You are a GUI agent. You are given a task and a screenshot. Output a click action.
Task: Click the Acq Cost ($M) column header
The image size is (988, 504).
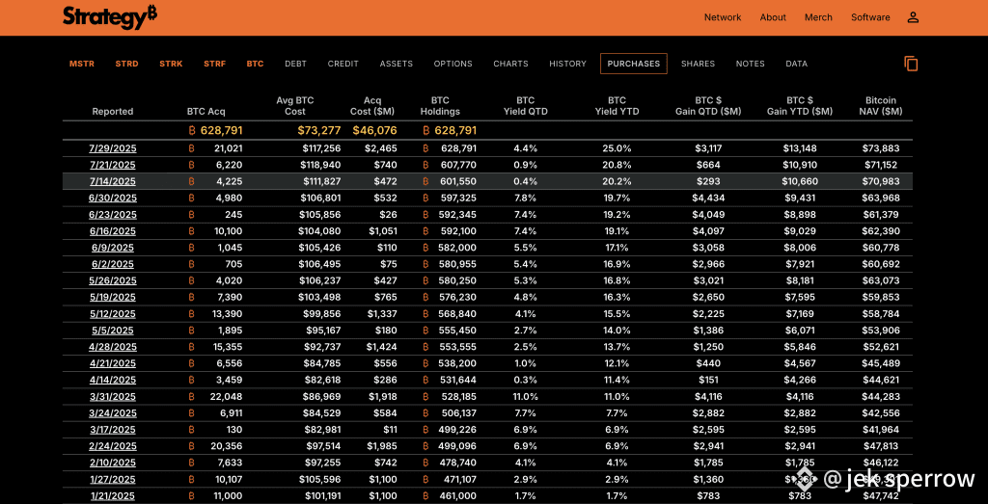coord(373,106)
